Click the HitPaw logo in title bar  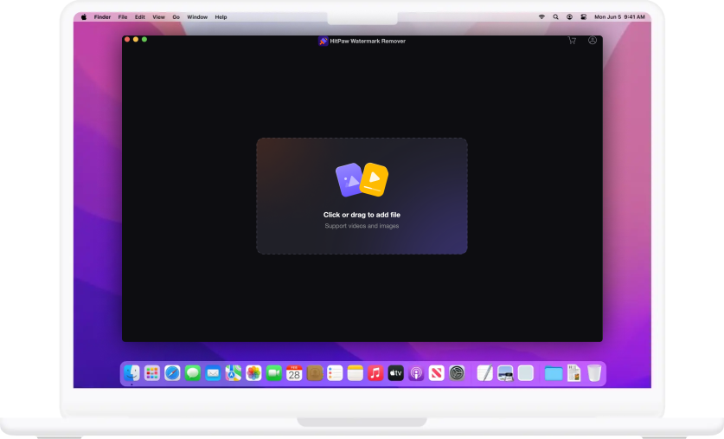(324, 41)
